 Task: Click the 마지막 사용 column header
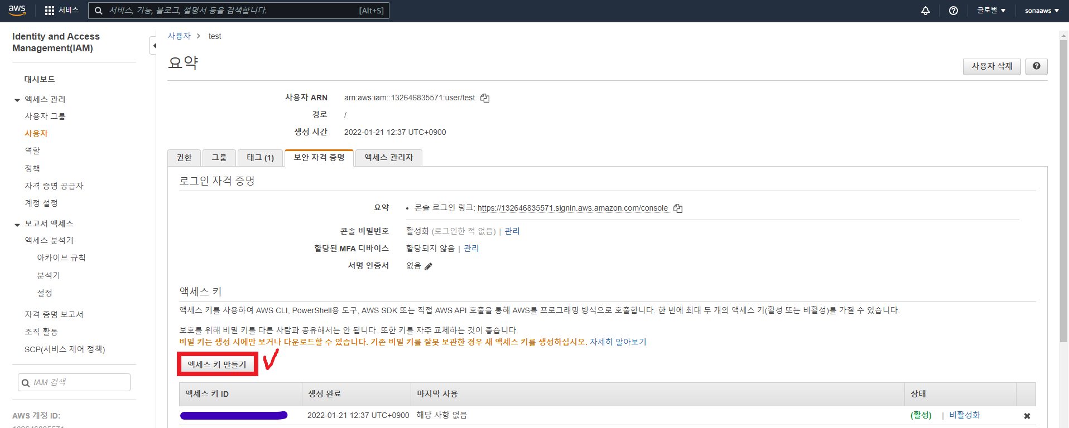tap(657, 394)
